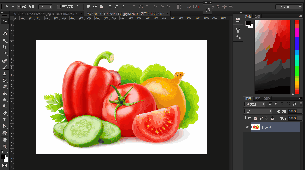Hide 图层 0 with the eye icon

click(x=247, y=127)
